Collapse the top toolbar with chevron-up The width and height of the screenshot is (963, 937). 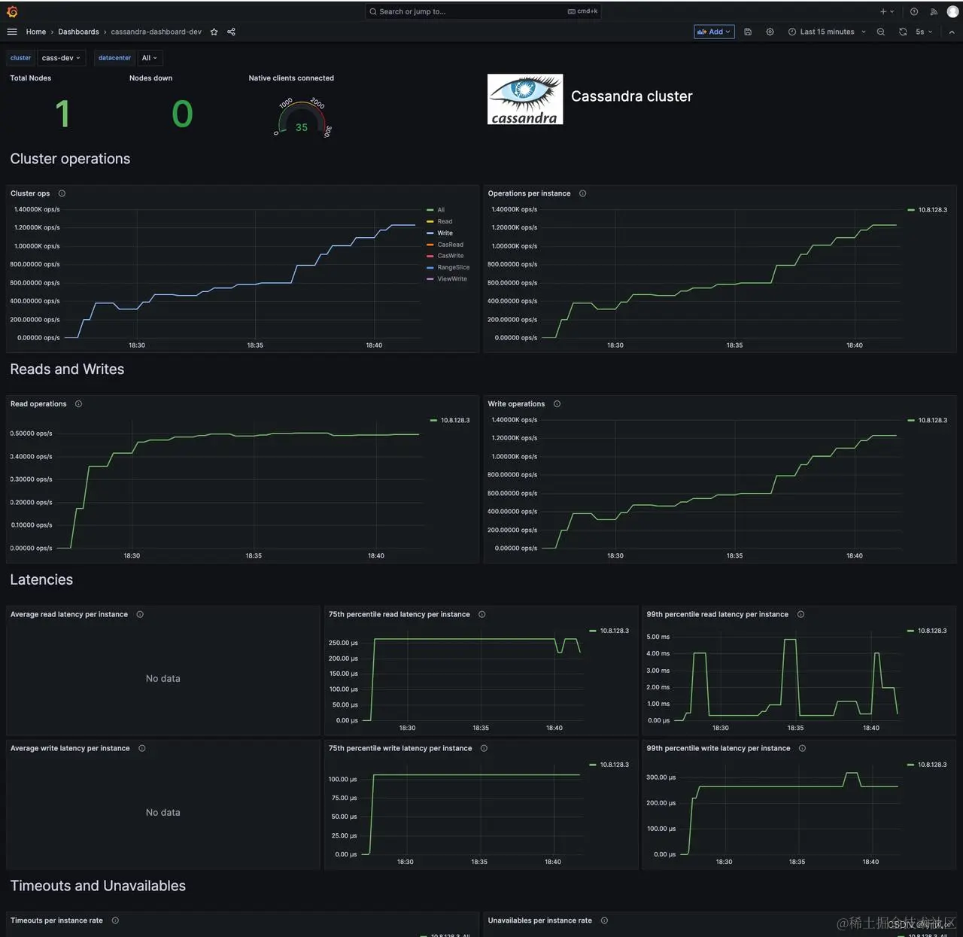pos(952,32)
